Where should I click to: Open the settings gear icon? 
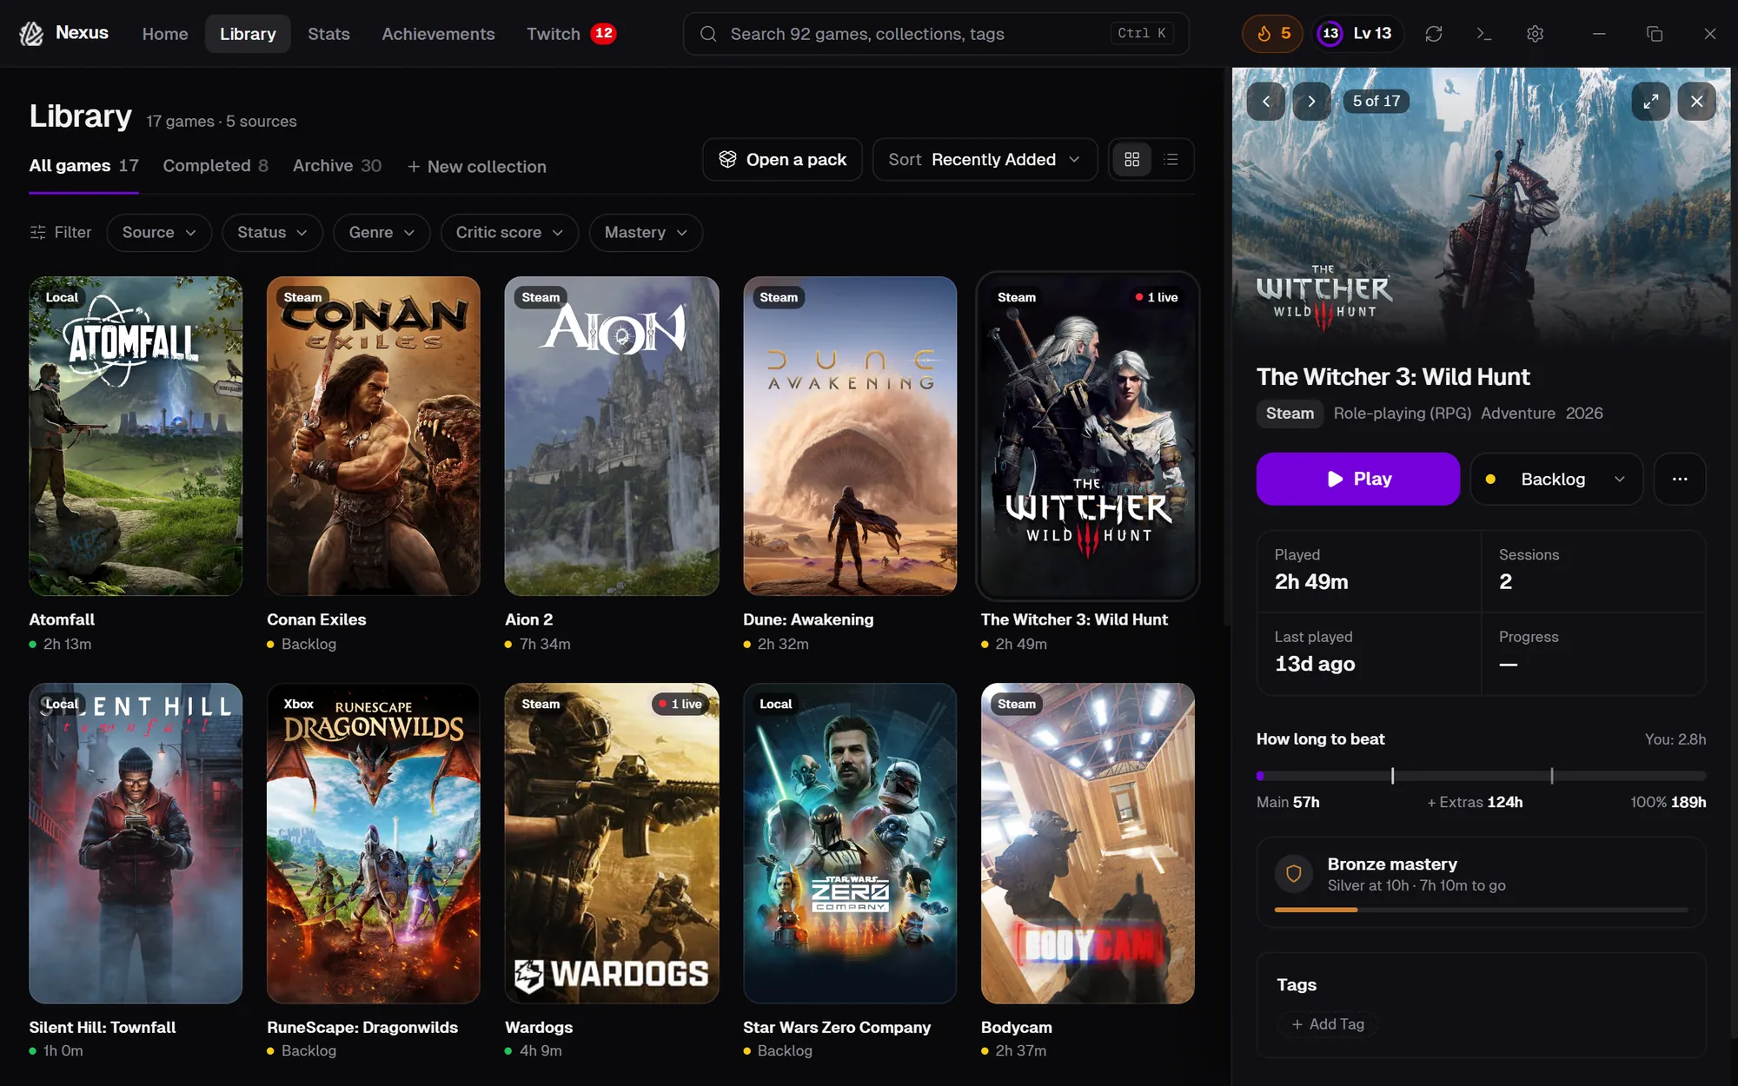tap(1535, 33)
